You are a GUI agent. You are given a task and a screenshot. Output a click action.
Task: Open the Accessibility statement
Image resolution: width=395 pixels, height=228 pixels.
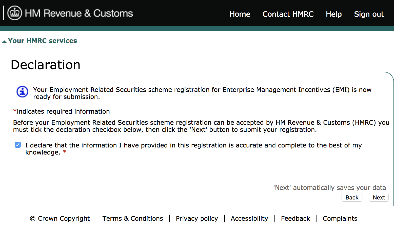[x=249, y=218]
